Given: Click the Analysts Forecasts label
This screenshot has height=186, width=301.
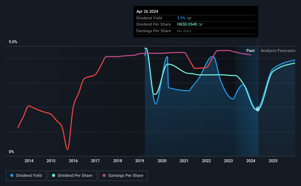Looking at the screenshot, I should pyautogui.click(x=278, y=51).
